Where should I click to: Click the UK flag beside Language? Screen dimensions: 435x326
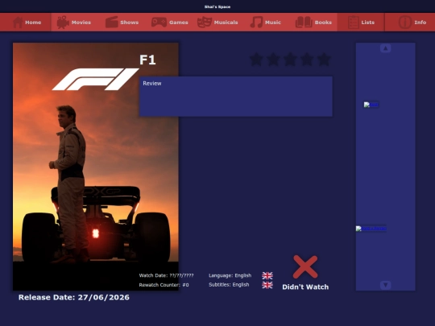click(267, 275)
